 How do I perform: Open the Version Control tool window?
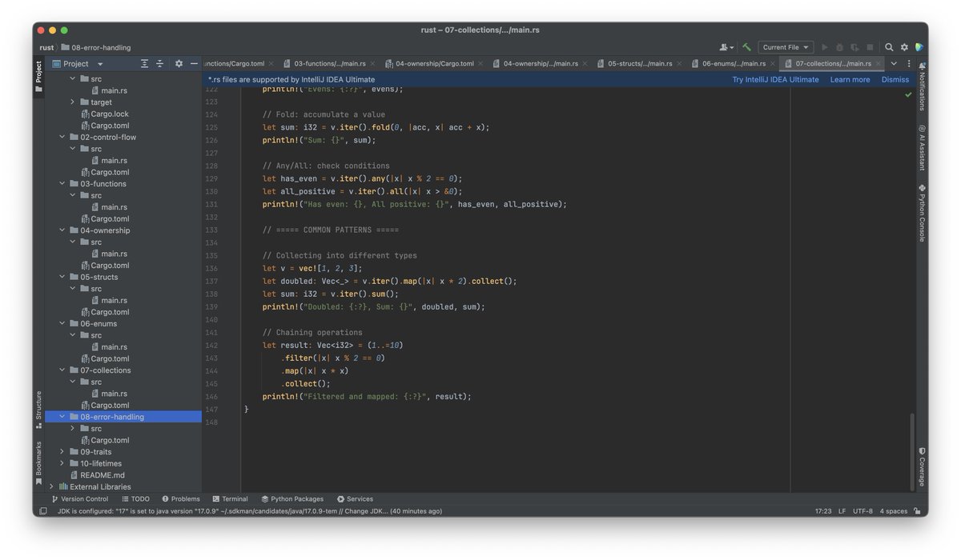tap(79, 498)
